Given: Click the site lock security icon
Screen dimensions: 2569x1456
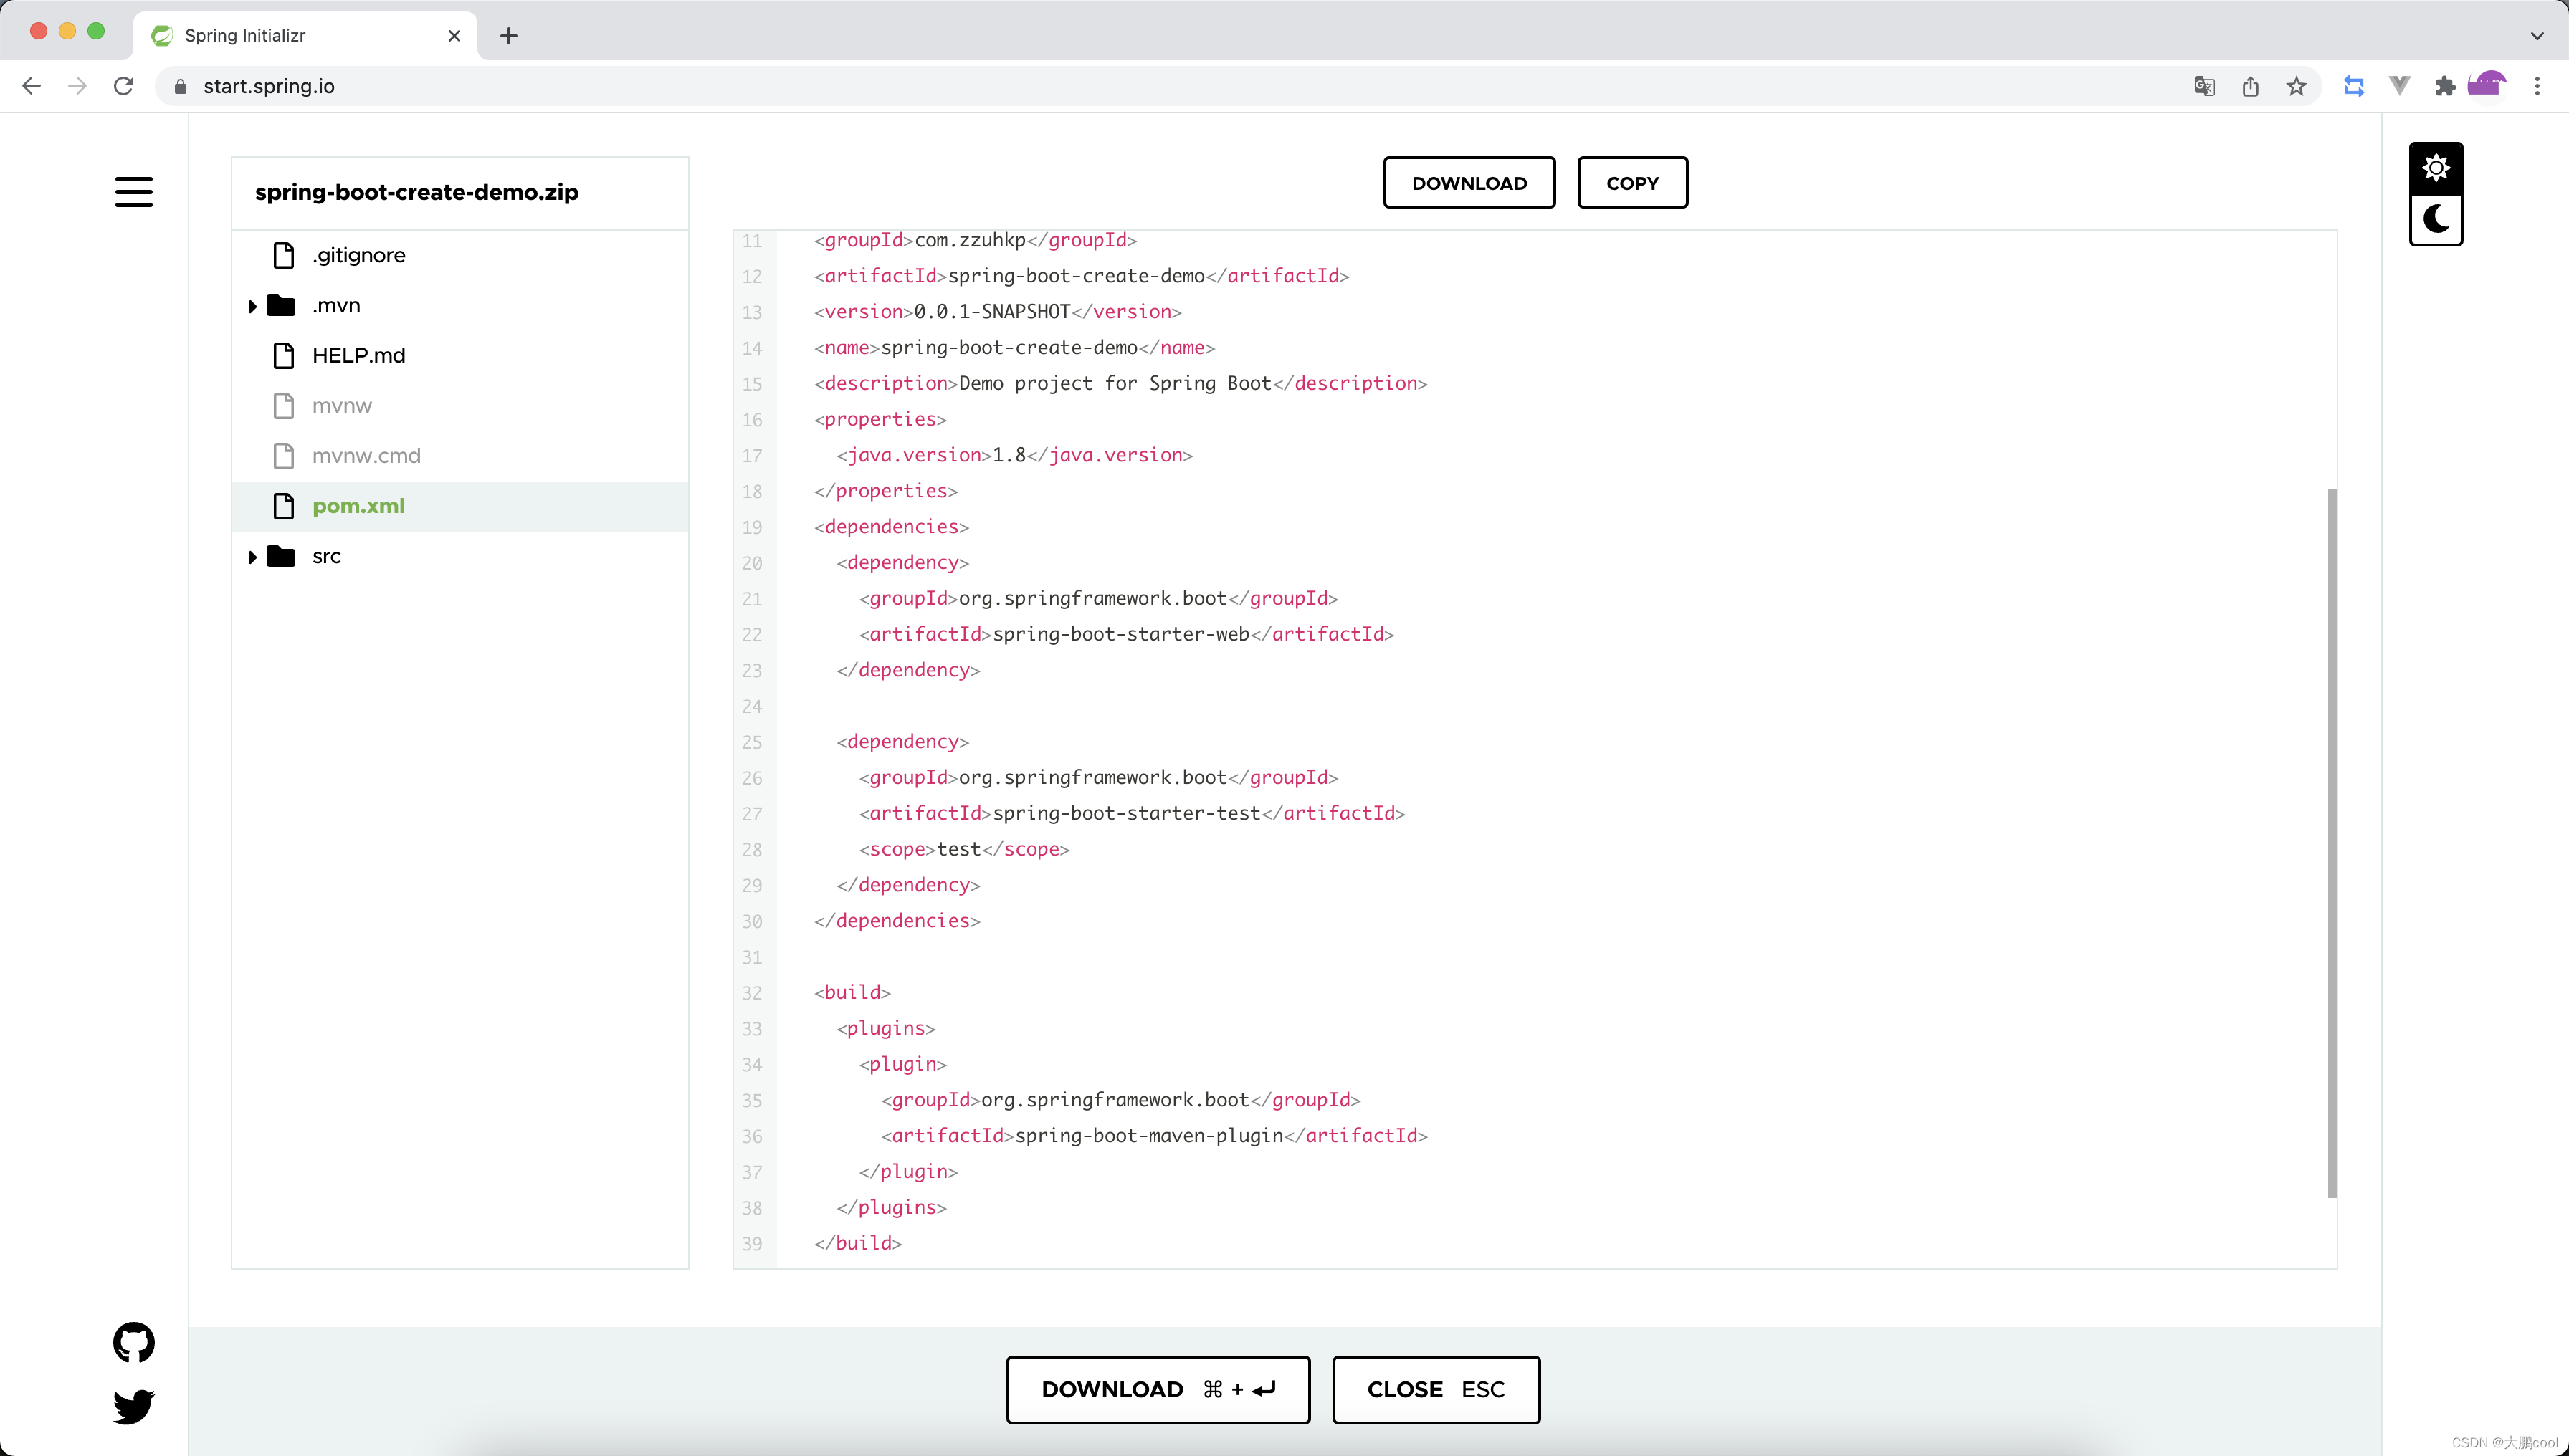Looking at the screenshot, I should (180, 86).
